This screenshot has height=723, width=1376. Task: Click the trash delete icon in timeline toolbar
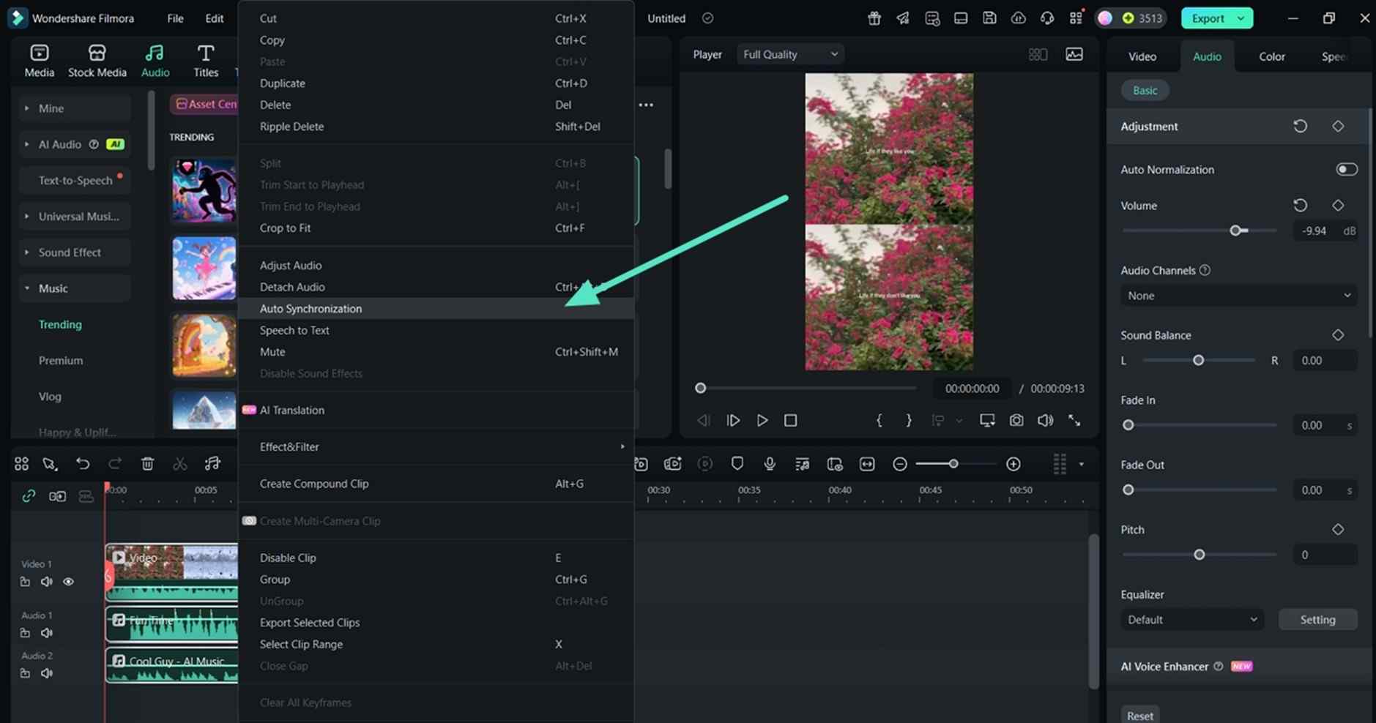click(x=147, y=463)
